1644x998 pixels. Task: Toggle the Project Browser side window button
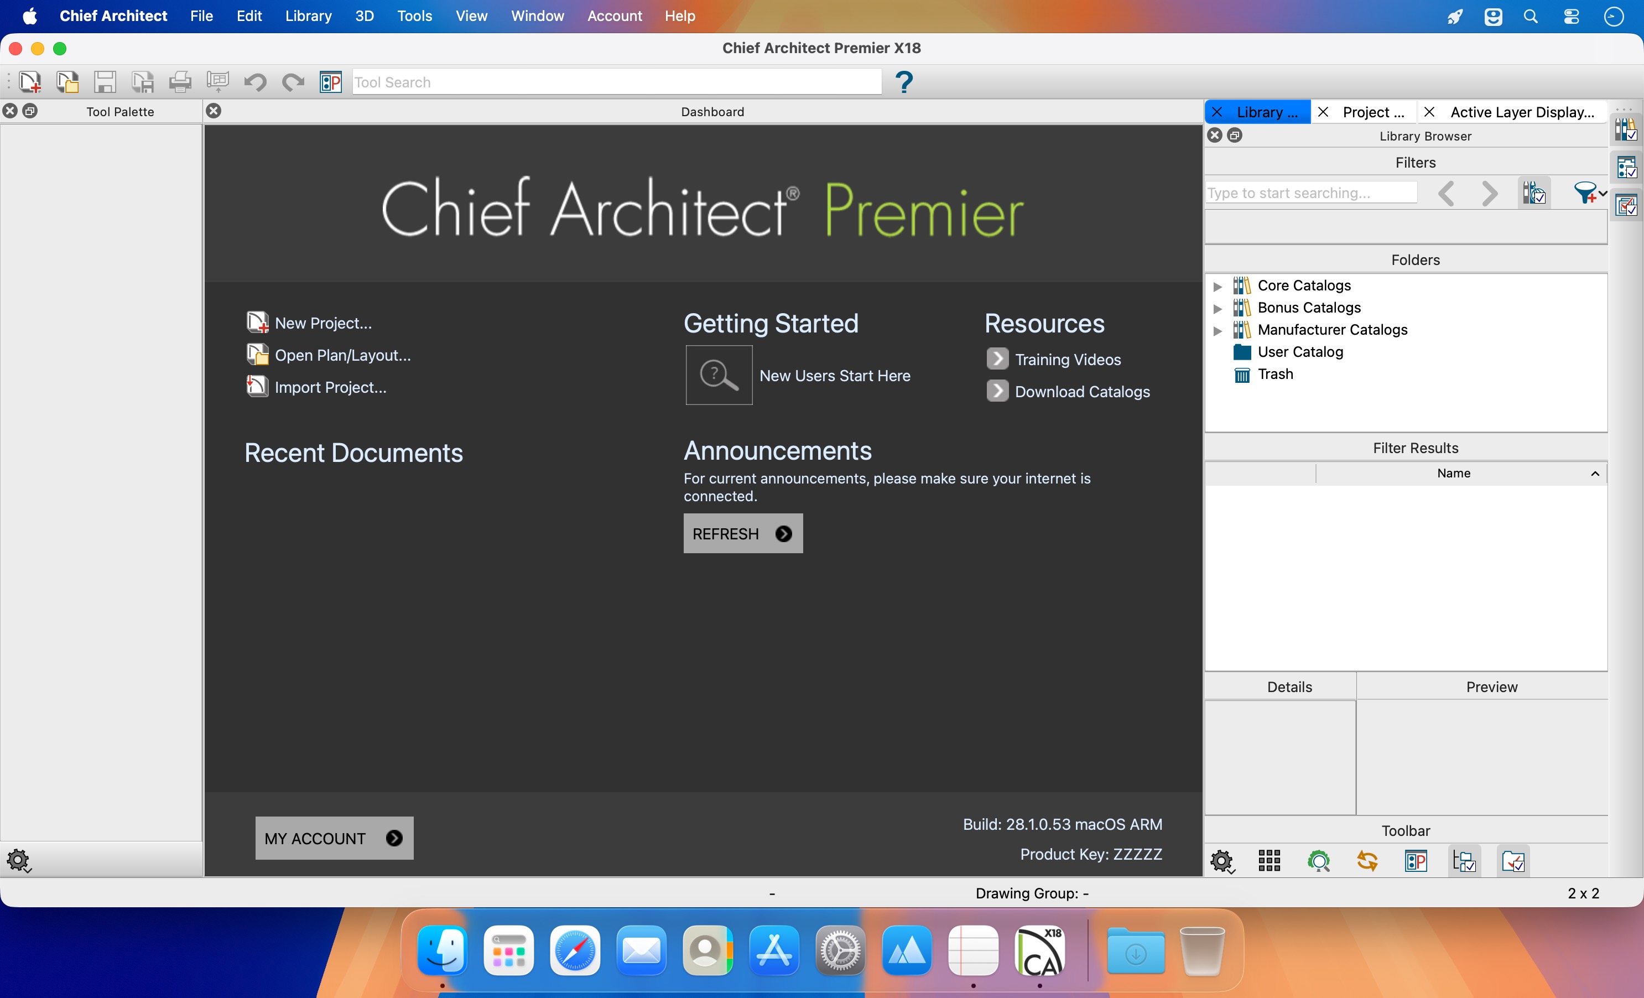click(x=1626, y=167)
